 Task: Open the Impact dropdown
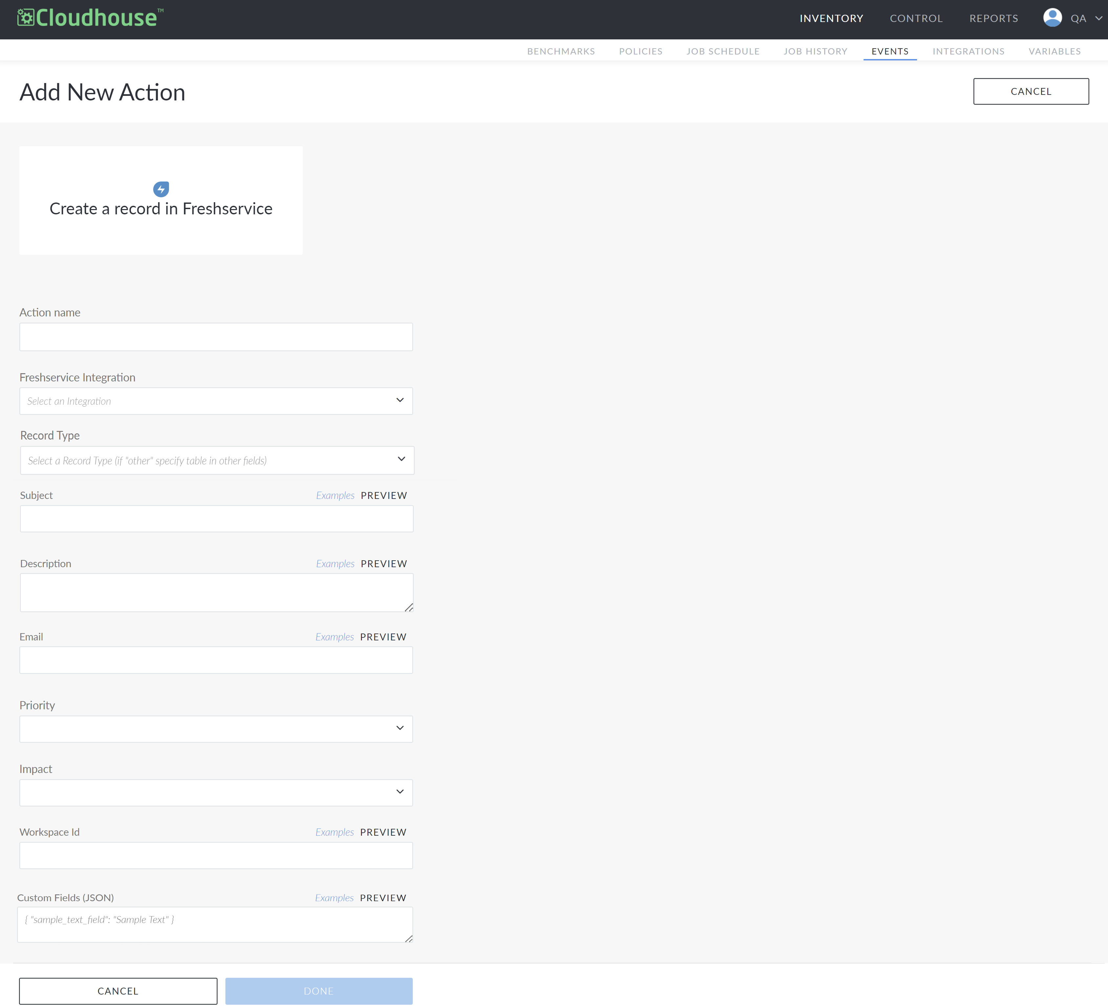(216, 792)
